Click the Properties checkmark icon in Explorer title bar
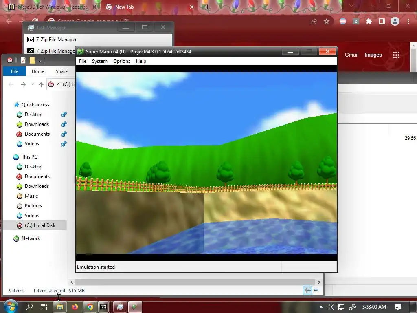417x313 pixels. coord(23,60)
